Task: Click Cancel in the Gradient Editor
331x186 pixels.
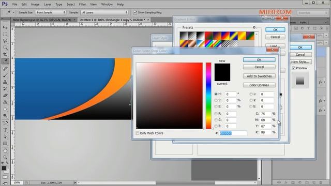Action: pyautogui.click(x=275, y=37)
